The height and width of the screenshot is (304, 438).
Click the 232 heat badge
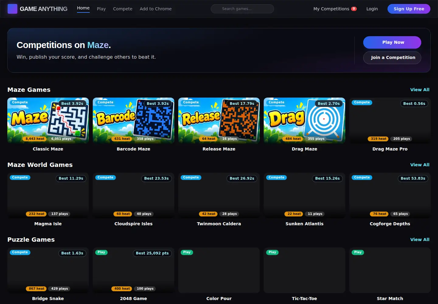click(36, 214)
